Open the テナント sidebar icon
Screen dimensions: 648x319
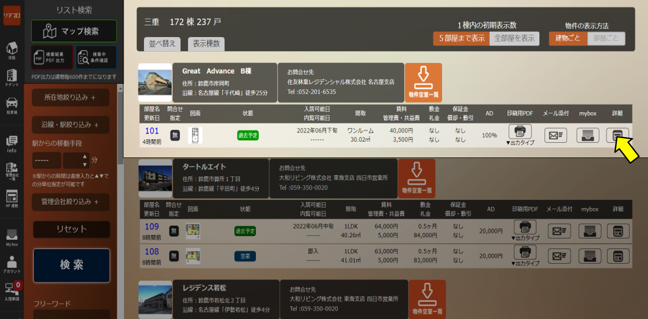[12, 76]
